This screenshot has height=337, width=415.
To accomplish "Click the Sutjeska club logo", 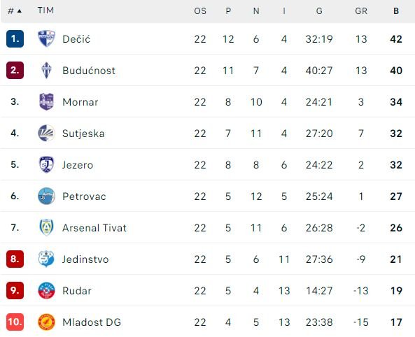I will 46,133.
